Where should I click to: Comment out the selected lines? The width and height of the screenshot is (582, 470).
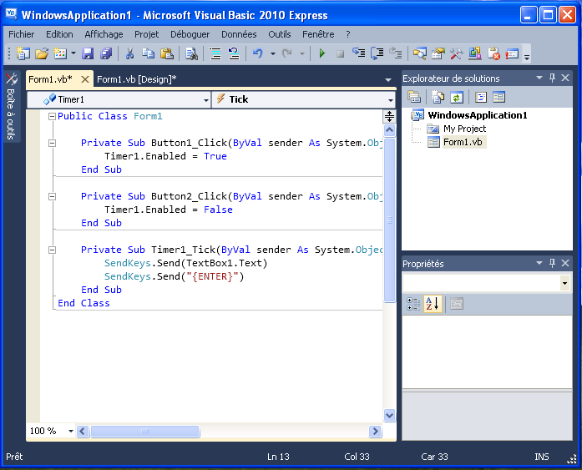pyautogui.click(x=215, y=53)
